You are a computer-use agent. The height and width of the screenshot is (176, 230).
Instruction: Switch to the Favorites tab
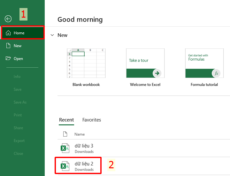(x=92, y=120)
